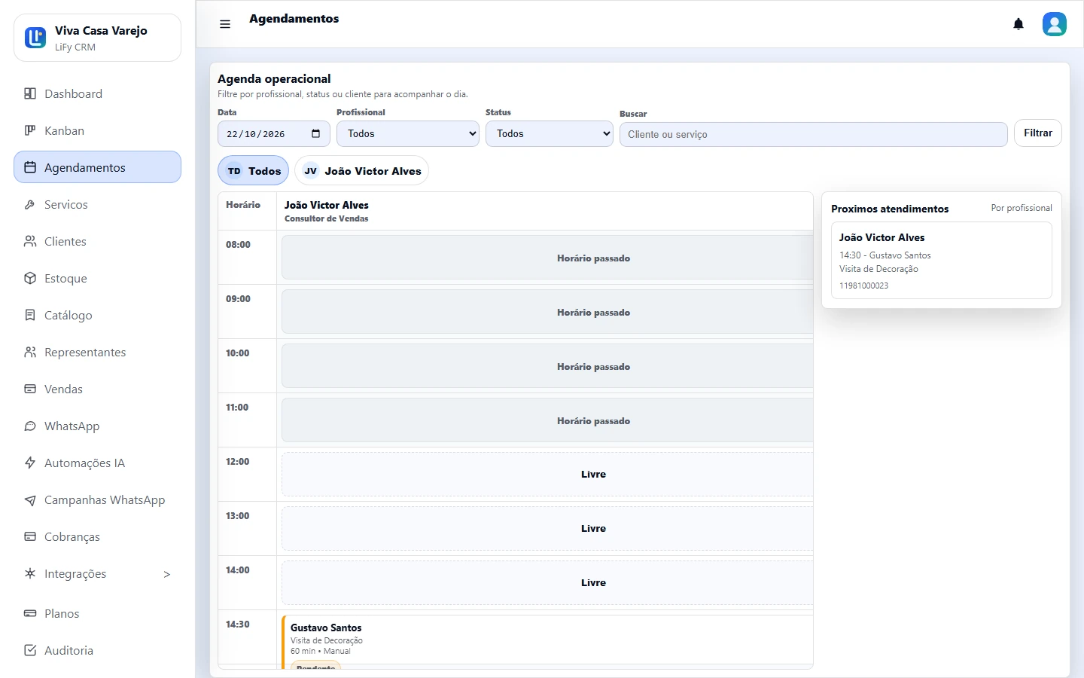
Task: Click the Representantes icon
Action: pyautogui.click(x=30, y=353)
